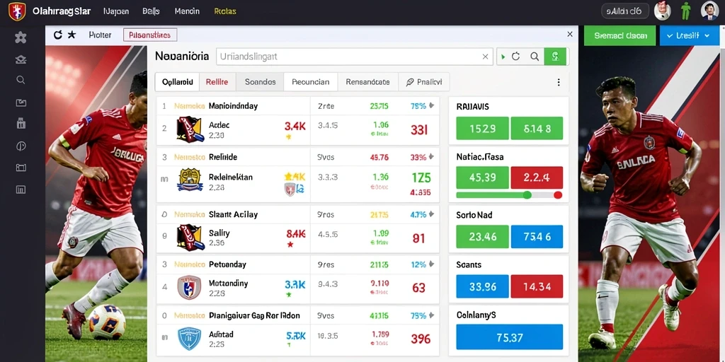This screenshot has height=362, width=725.
Task: Switch to the Relilre tab
Action: [x=217, y=82]
